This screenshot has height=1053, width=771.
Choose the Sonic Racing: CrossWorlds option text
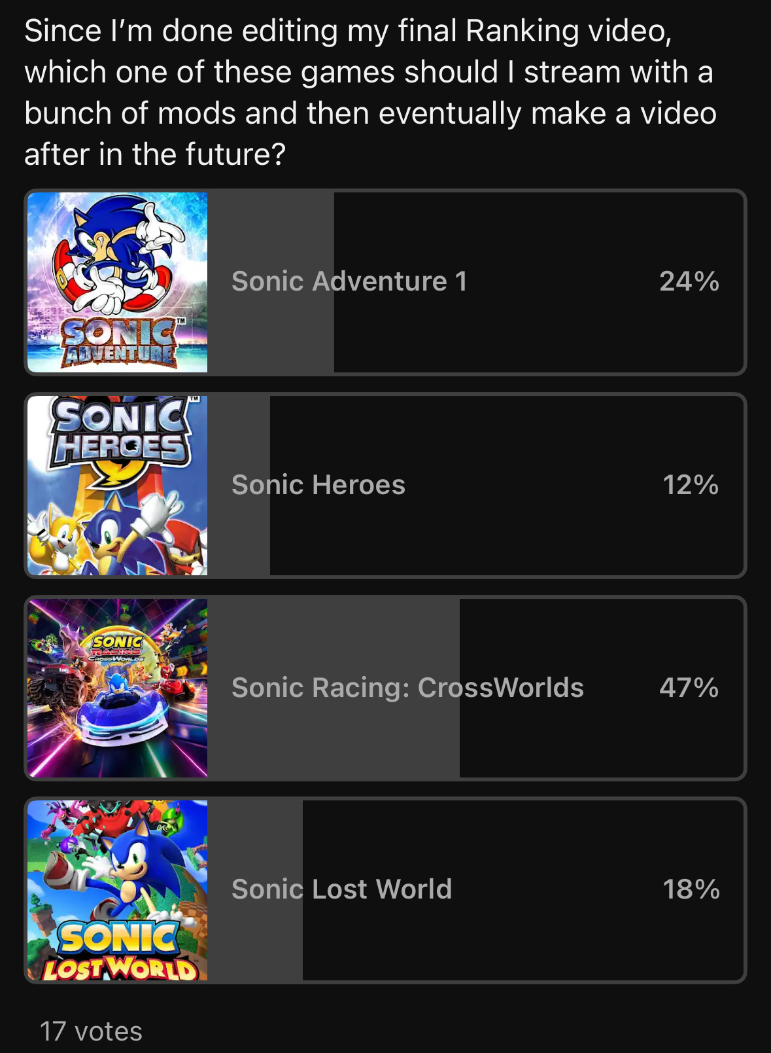[407, 688]
